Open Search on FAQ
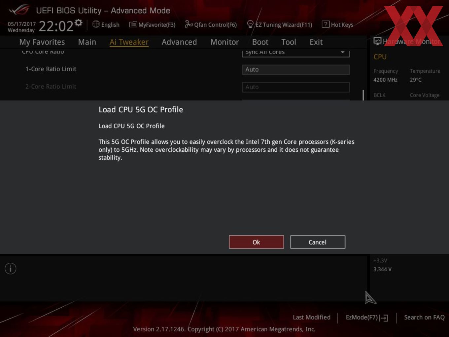449x337 pixels. (x=424, y=317)
